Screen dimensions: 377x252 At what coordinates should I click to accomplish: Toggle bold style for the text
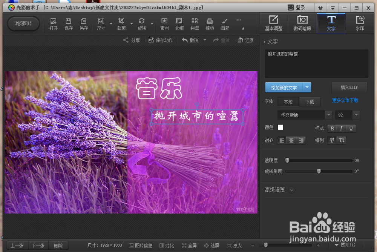pos(331,128)
